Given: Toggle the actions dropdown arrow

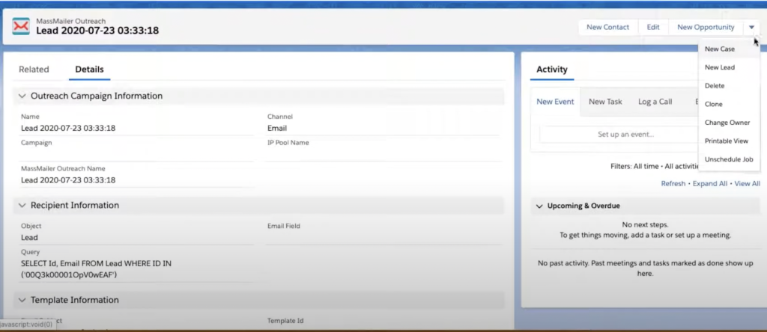Looking at the screenshot, I should pos(751,28).
